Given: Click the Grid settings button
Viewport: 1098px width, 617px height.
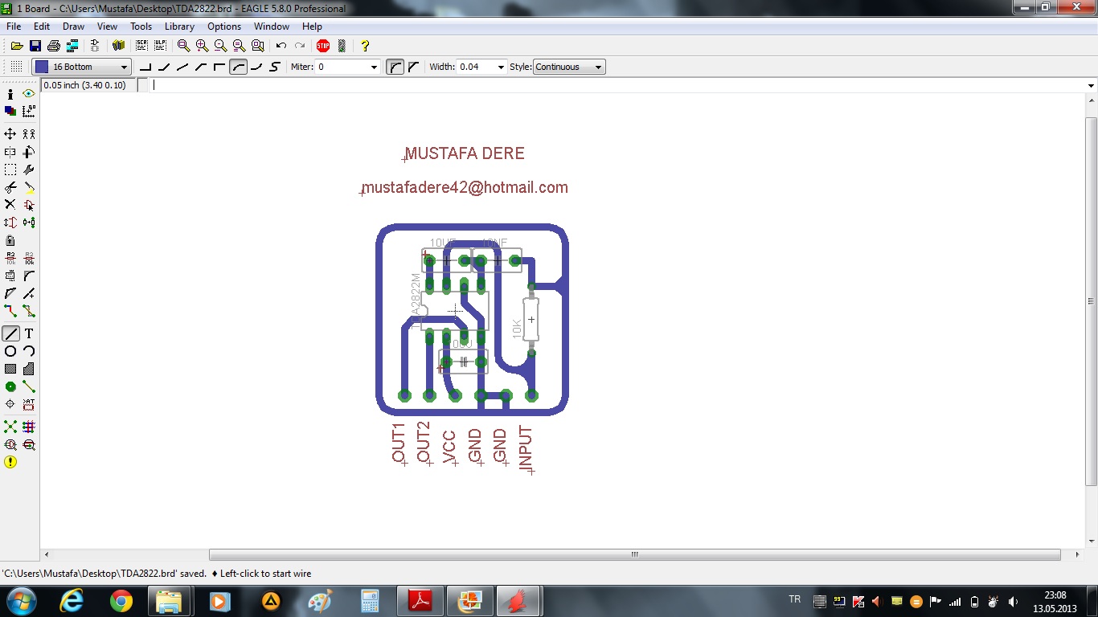Looking at the screenshot, I should coord(16,67).
